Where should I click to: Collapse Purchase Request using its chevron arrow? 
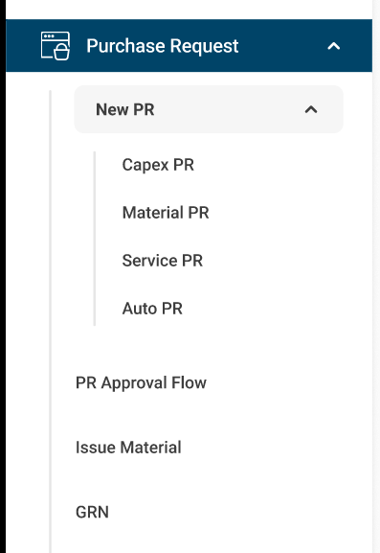pyautogui.click(x=333, y=46)
